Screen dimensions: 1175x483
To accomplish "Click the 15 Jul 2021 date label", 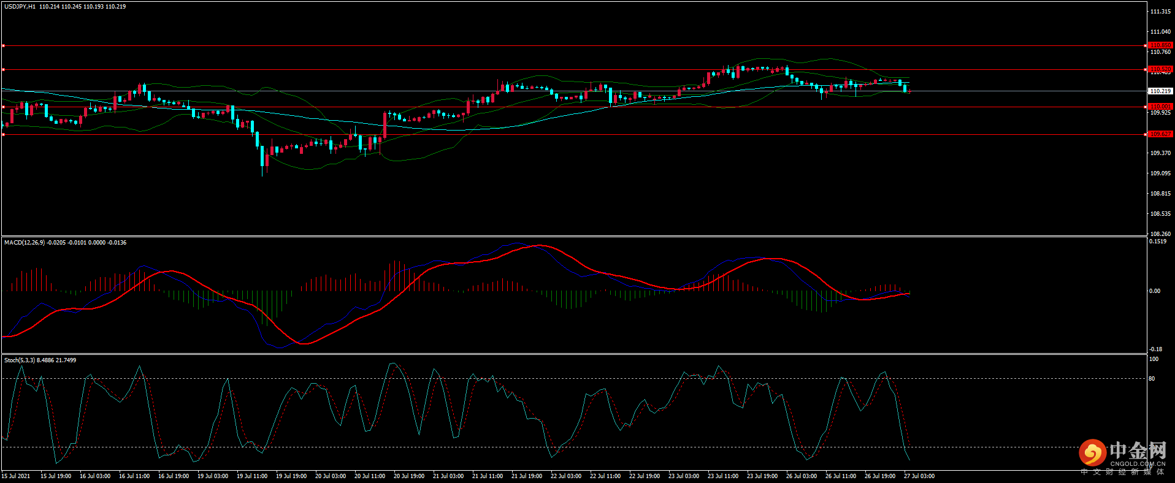I will coord(16,476).
